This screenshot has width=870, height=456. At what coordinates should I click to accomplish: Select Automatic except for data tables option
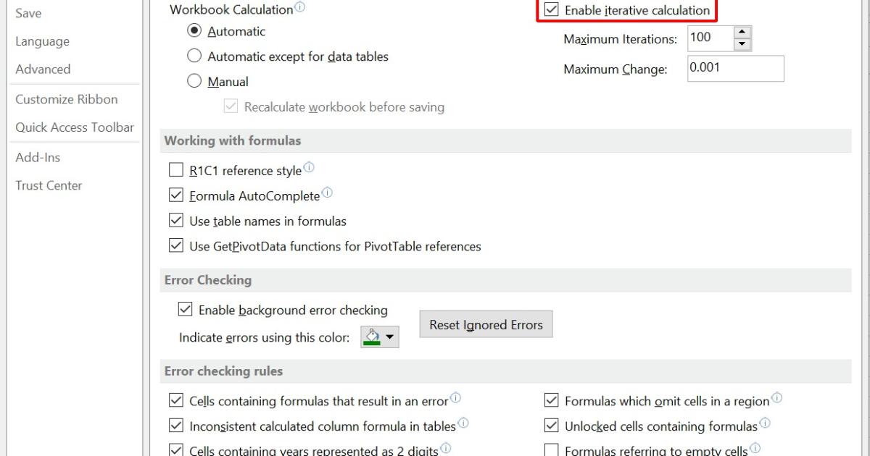194,56
